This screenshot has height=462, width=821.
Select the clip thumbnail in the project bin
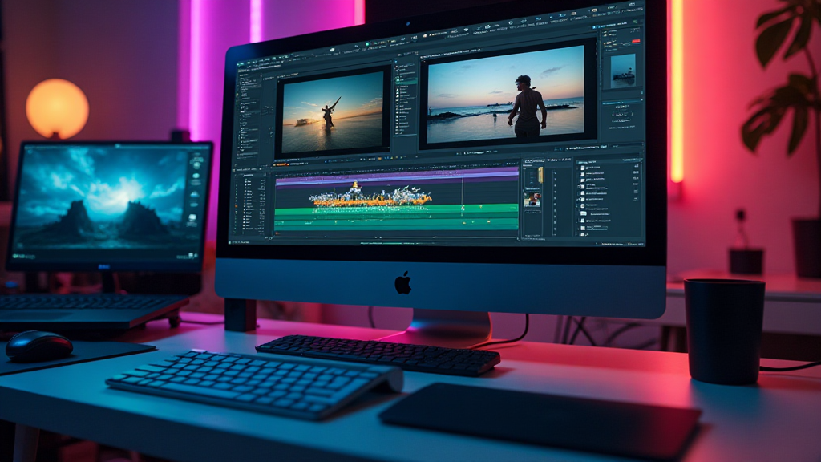531,199
